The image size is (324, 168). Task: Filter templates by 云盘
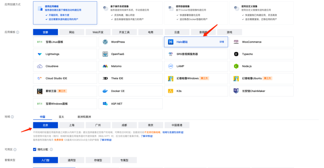[x=177, y=32]
